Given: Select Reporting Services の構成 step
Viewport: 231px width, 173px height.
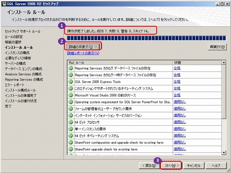Looking at the screenshot, I should point(24,80).
